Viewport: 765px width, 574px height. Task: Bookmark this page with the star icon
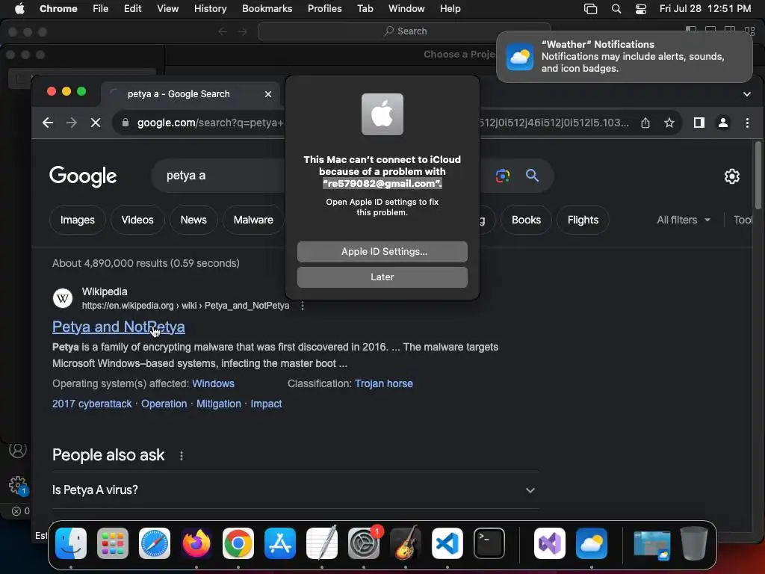pos(669,123)
